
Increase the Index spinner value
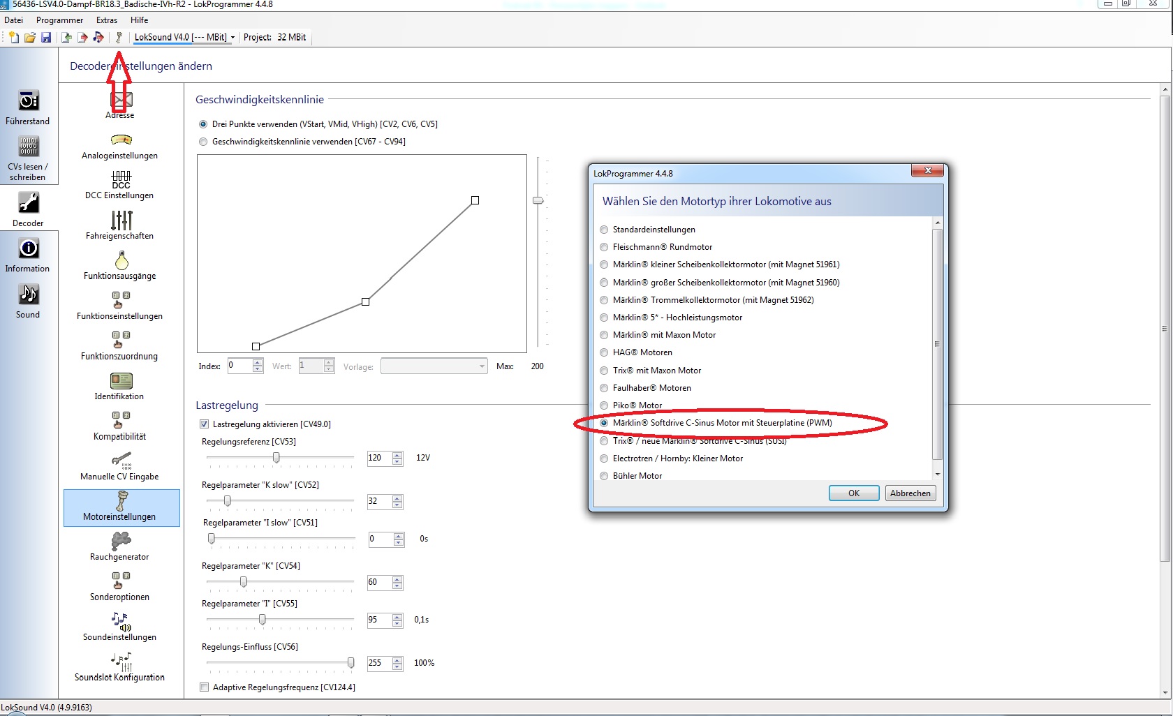[x=258, y=363]
